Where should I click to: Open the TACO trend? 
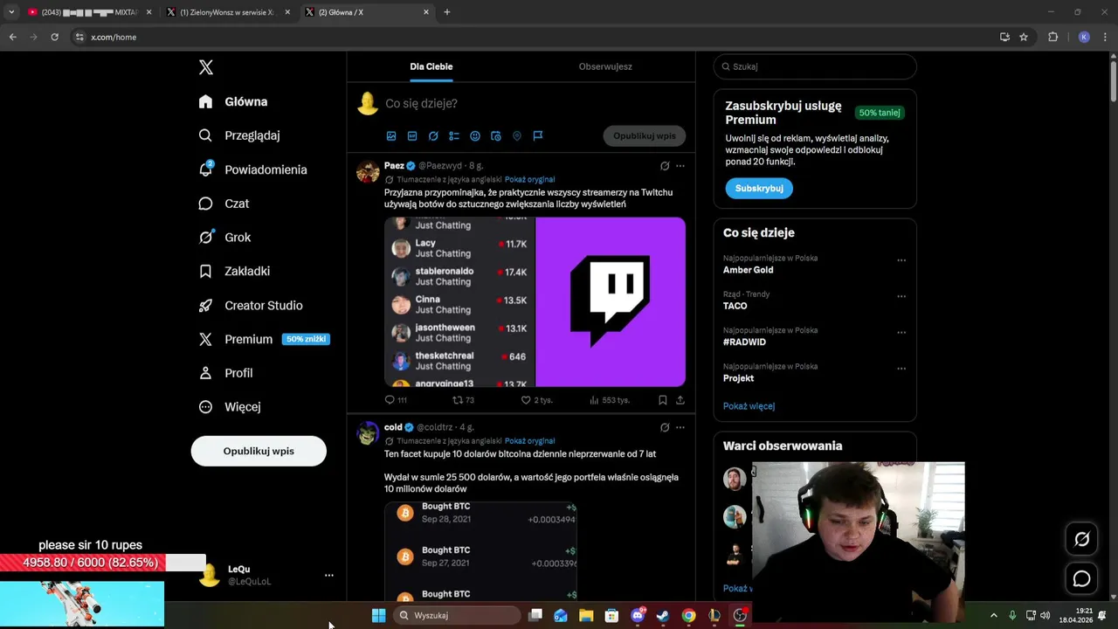735,306
